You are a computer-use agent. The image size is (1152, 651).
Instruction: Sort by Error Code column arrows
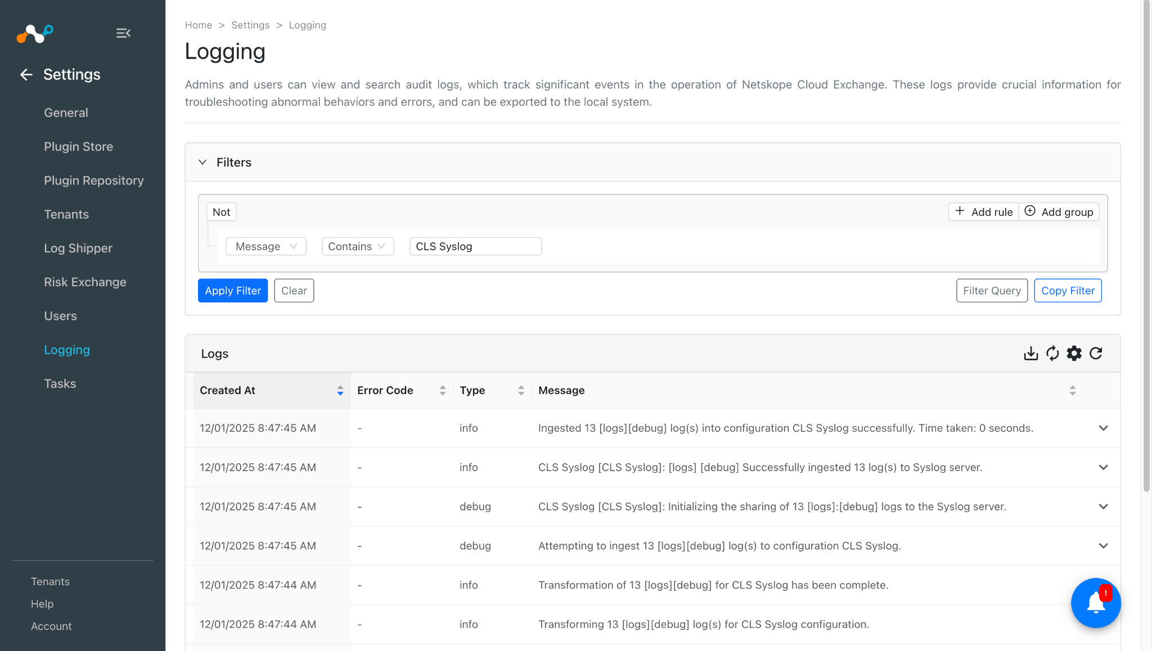click(443, 390)
